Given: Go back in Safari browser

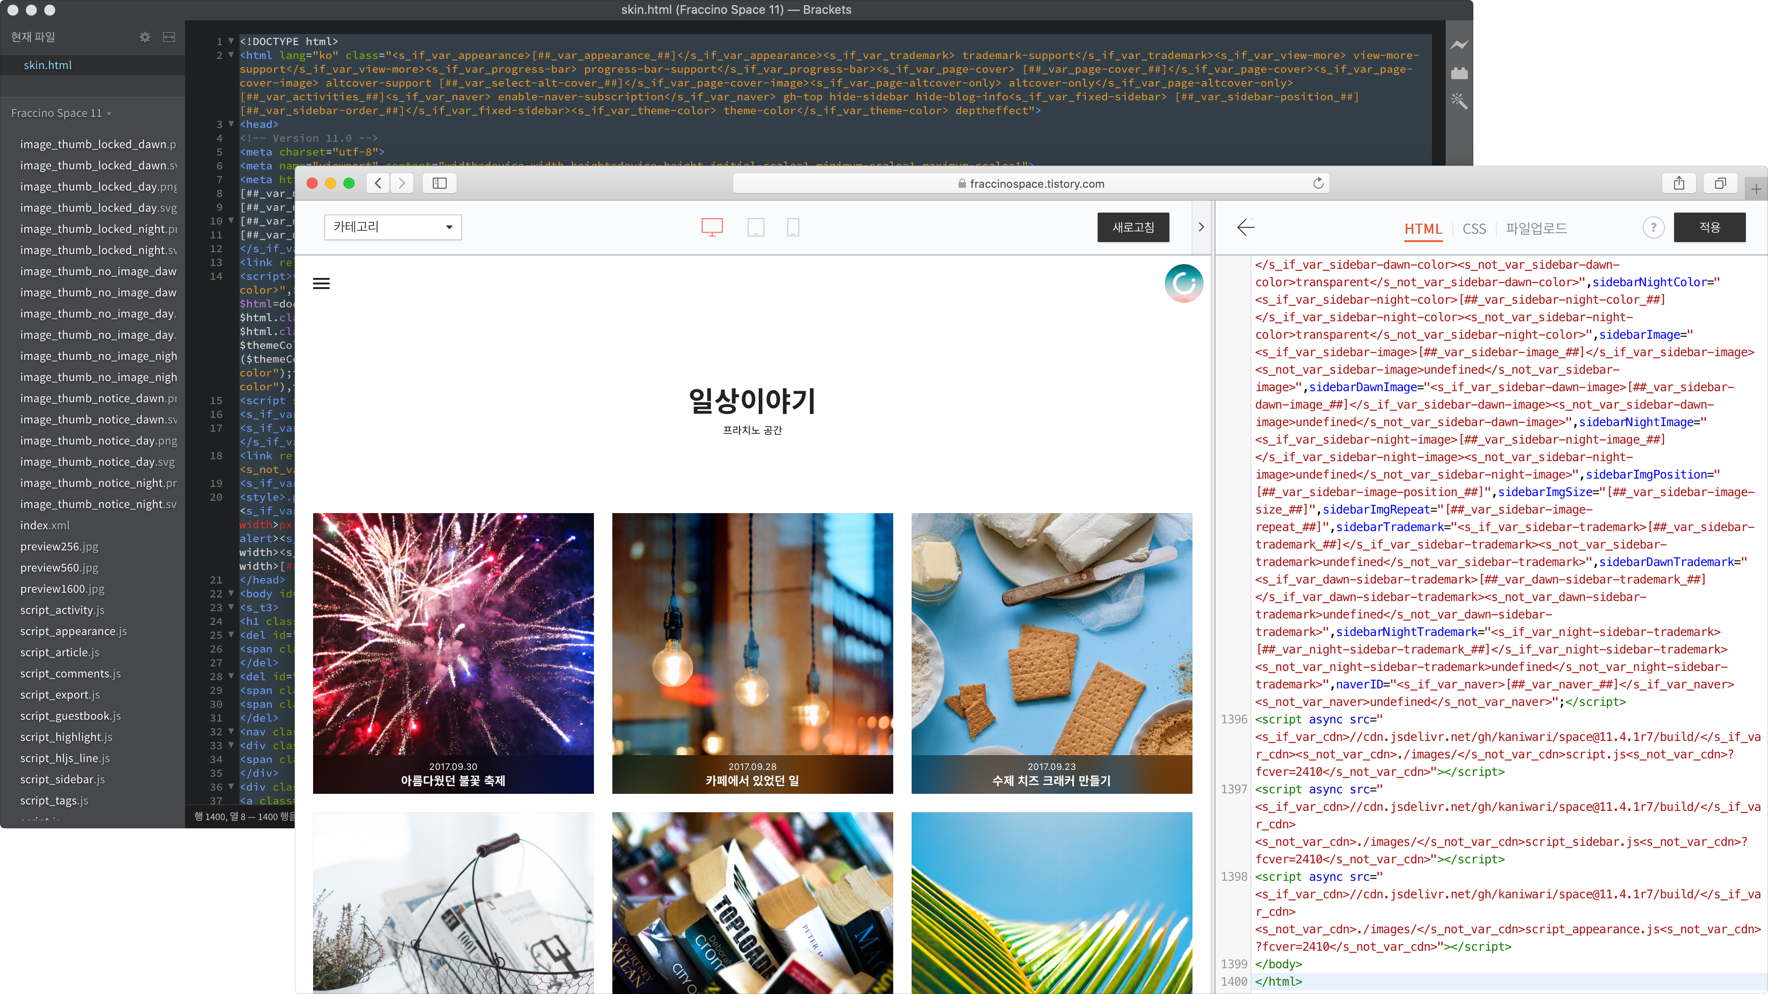Looking at the screenshot, I should click(x=378, y=183).
